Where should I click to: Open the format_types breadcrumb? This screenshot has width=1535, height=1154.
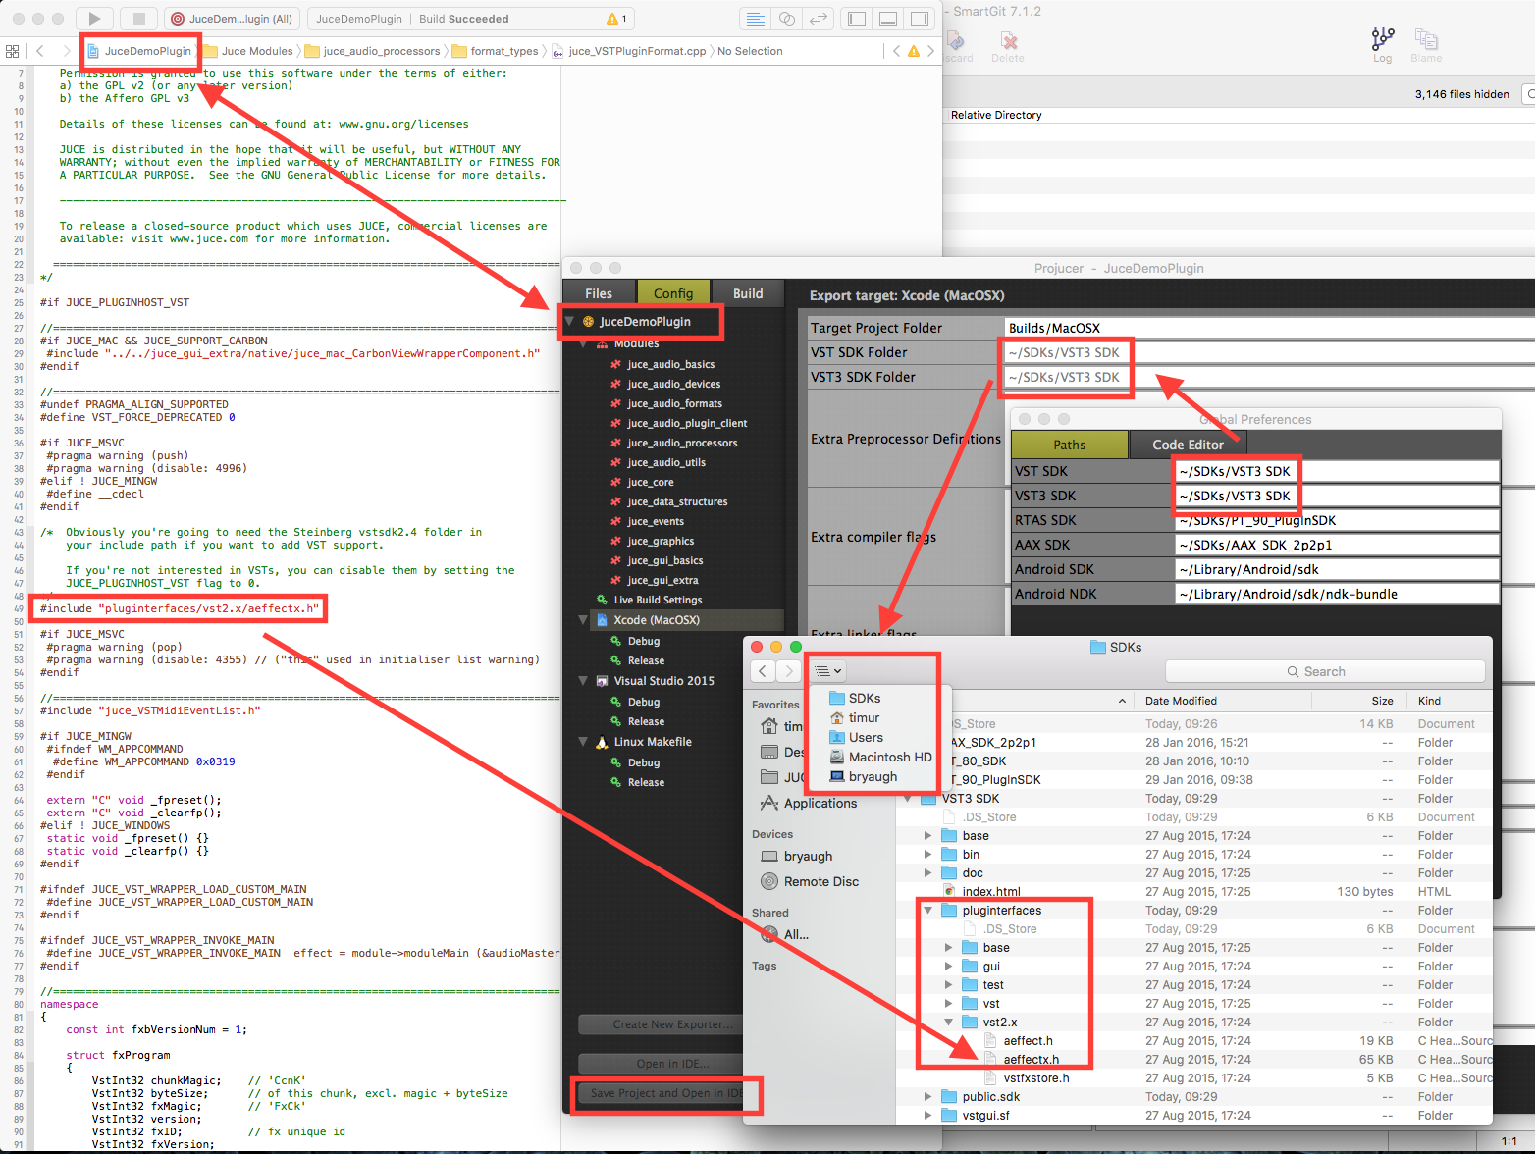[496, 51]
